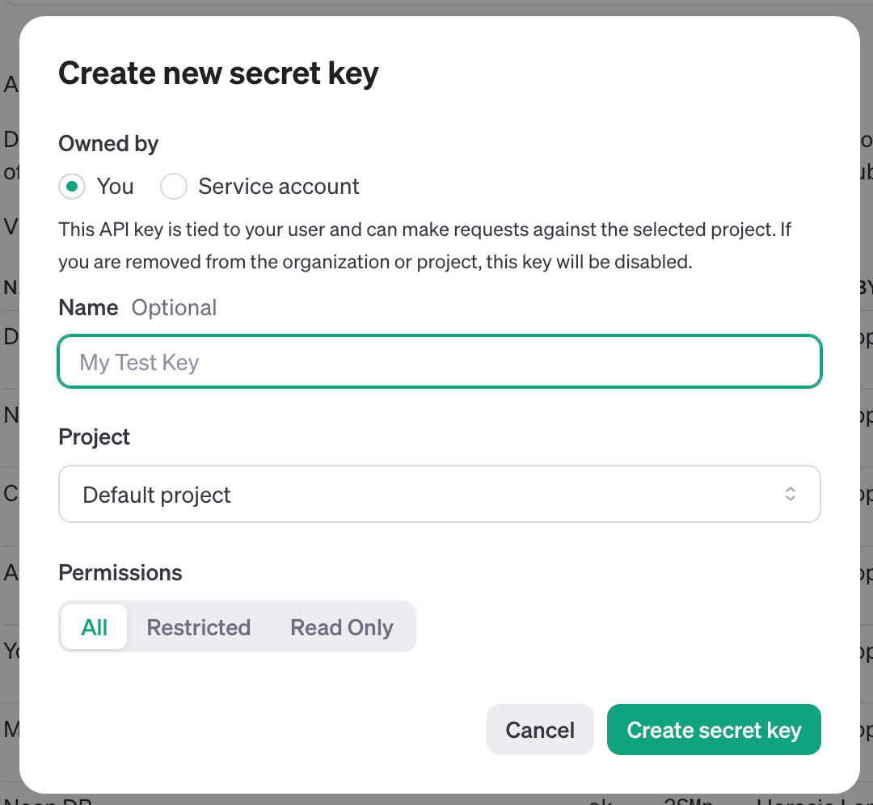Click the "Project" section label
The height and width of the screenshot is (805, 873).
click(94, 436)
